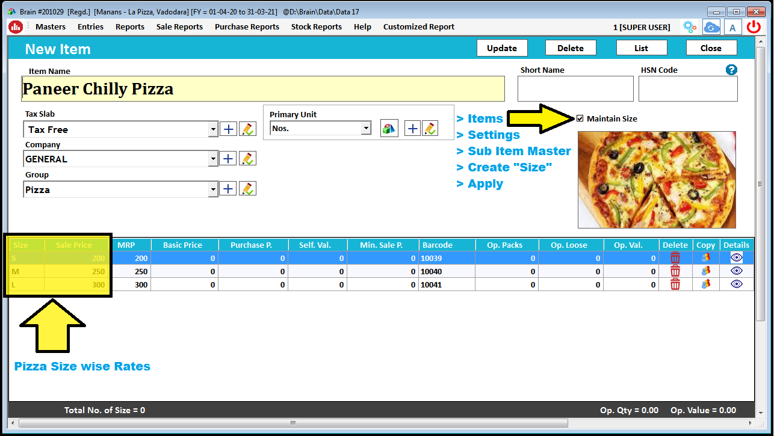Click the Brain logo icon at top left
The height and width of the screenshot is (436, 774).
click(x=16, y=27)
